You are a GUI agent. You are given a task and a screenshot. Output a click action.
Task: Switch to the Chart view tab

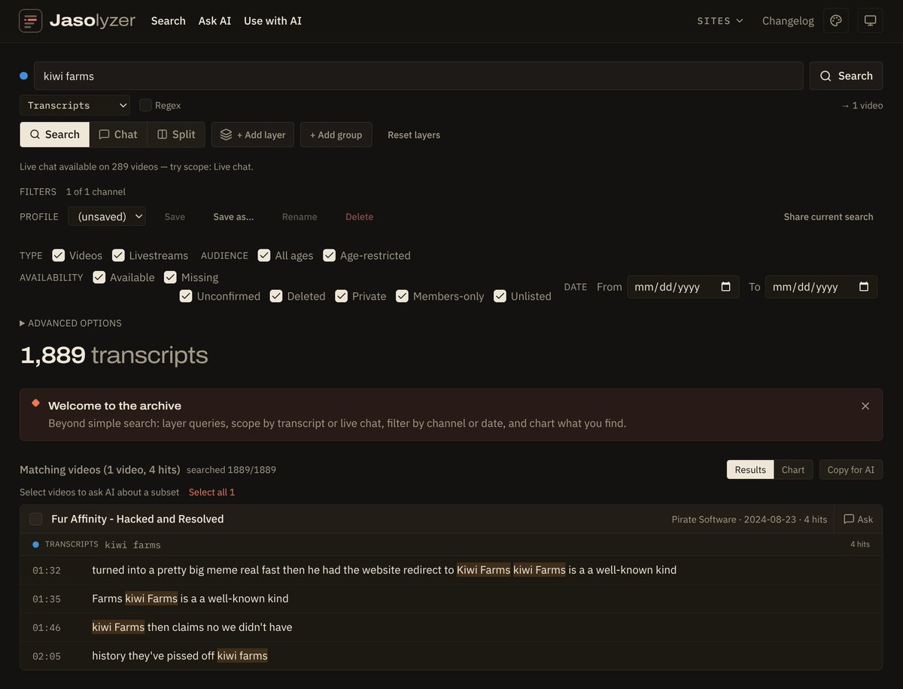(793, 470)
